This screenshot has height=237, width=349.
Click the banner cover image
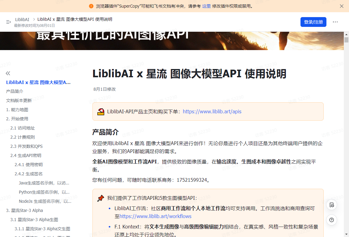click(x=172, y=41)
